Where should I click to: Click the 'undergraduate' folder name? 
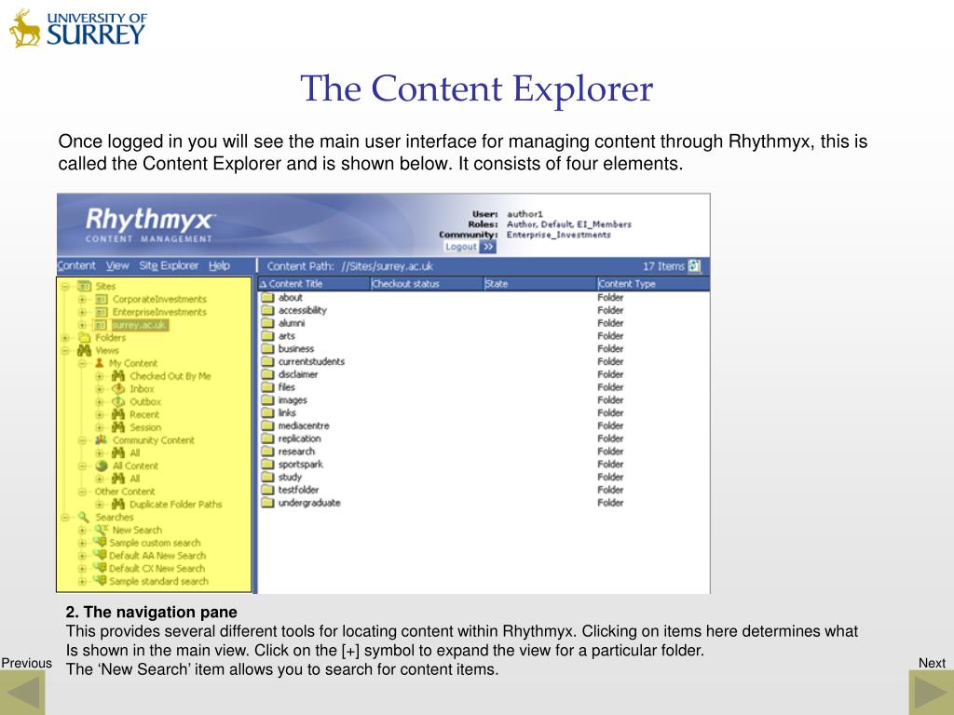tap(309, 503)
